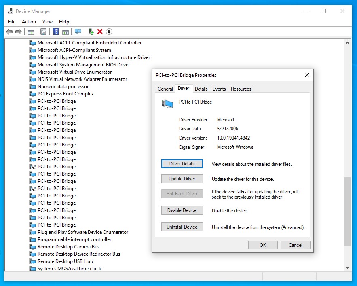Switch to the General tab

(x=165, y=89)
